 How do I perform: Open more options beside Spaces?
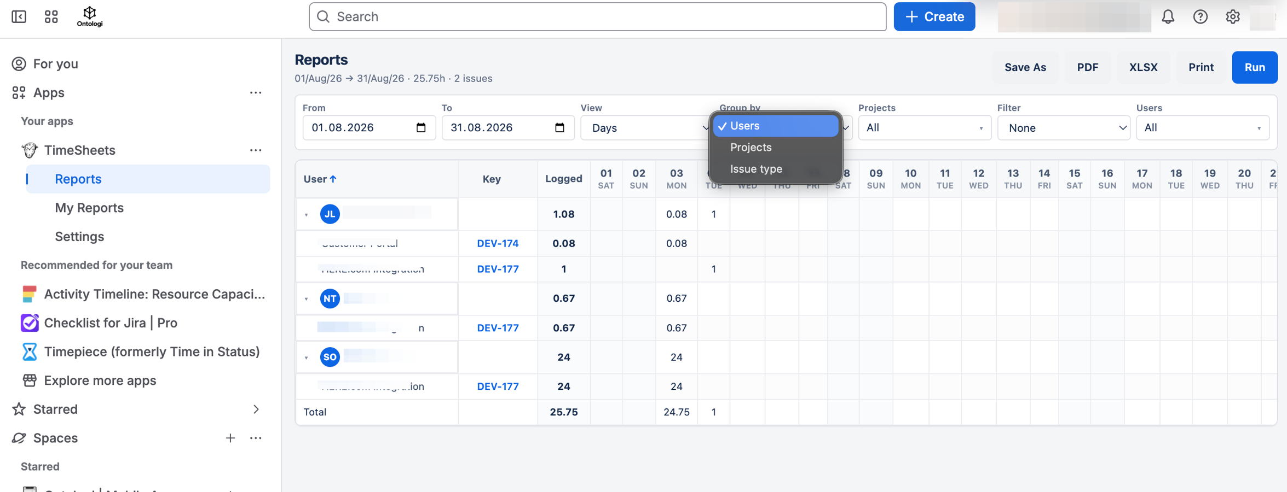(x=256, y=438)
